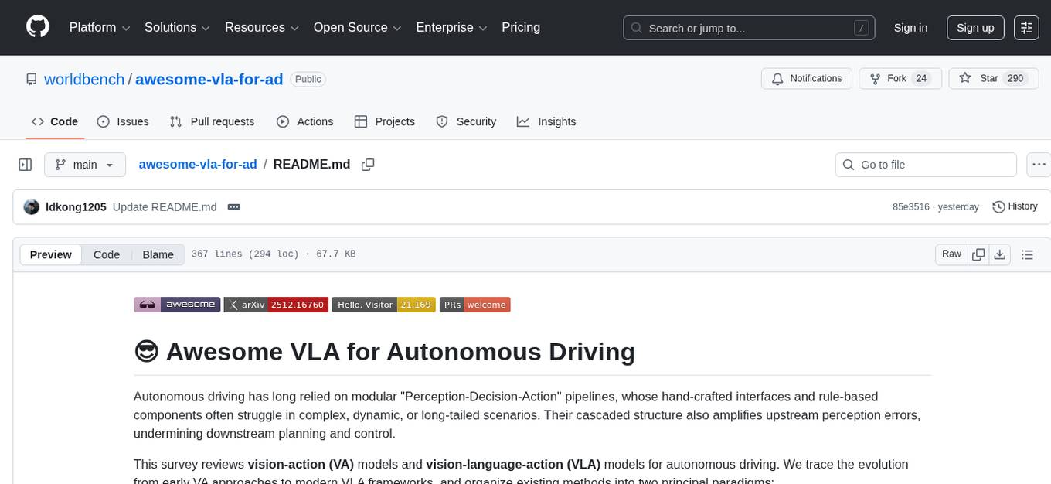Copy the raw file contents
The width and height of the screenshot is (1051, 484).
pos(978,254)
